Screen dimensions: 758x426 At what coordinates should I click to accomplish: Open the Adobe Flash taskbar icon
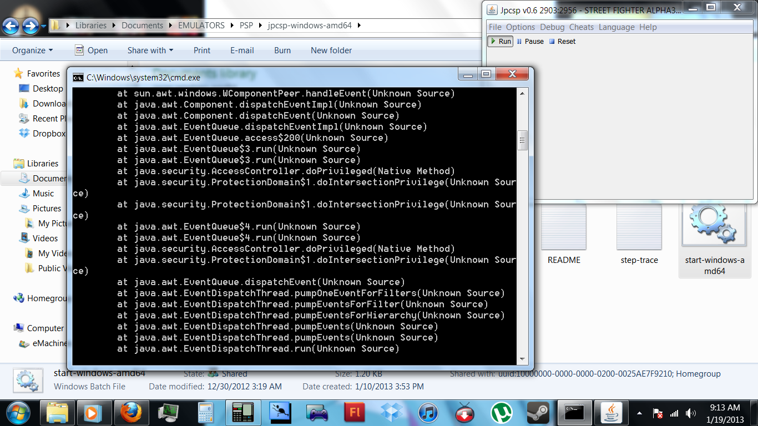point(354,413)
